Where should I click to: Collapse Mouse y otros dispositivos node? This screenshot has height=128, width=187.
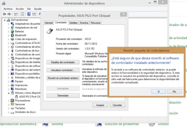9,93
